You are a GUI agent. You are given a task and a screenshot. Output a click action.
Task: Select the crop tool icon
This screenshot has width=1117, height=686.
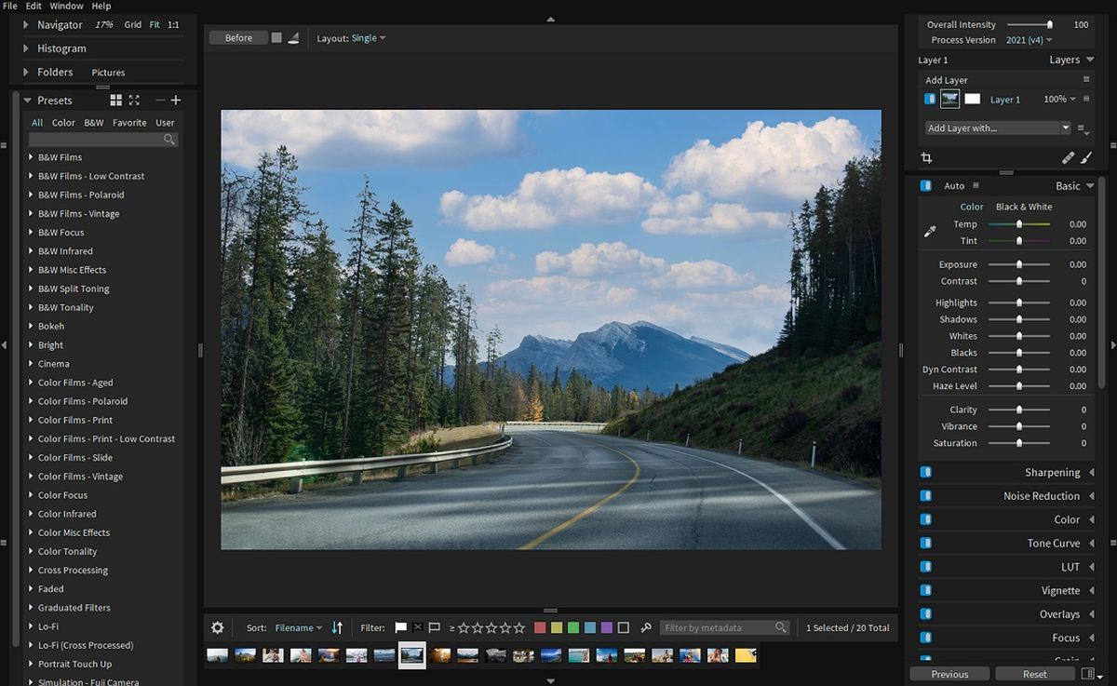(x=926, y=158)
